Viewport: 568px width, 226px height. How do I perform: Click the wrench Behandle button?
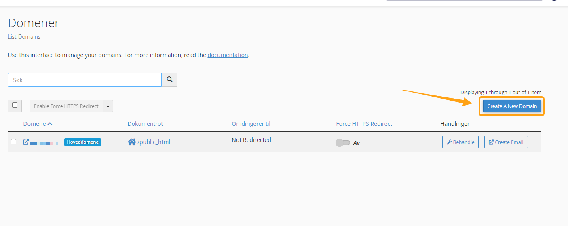460,142
